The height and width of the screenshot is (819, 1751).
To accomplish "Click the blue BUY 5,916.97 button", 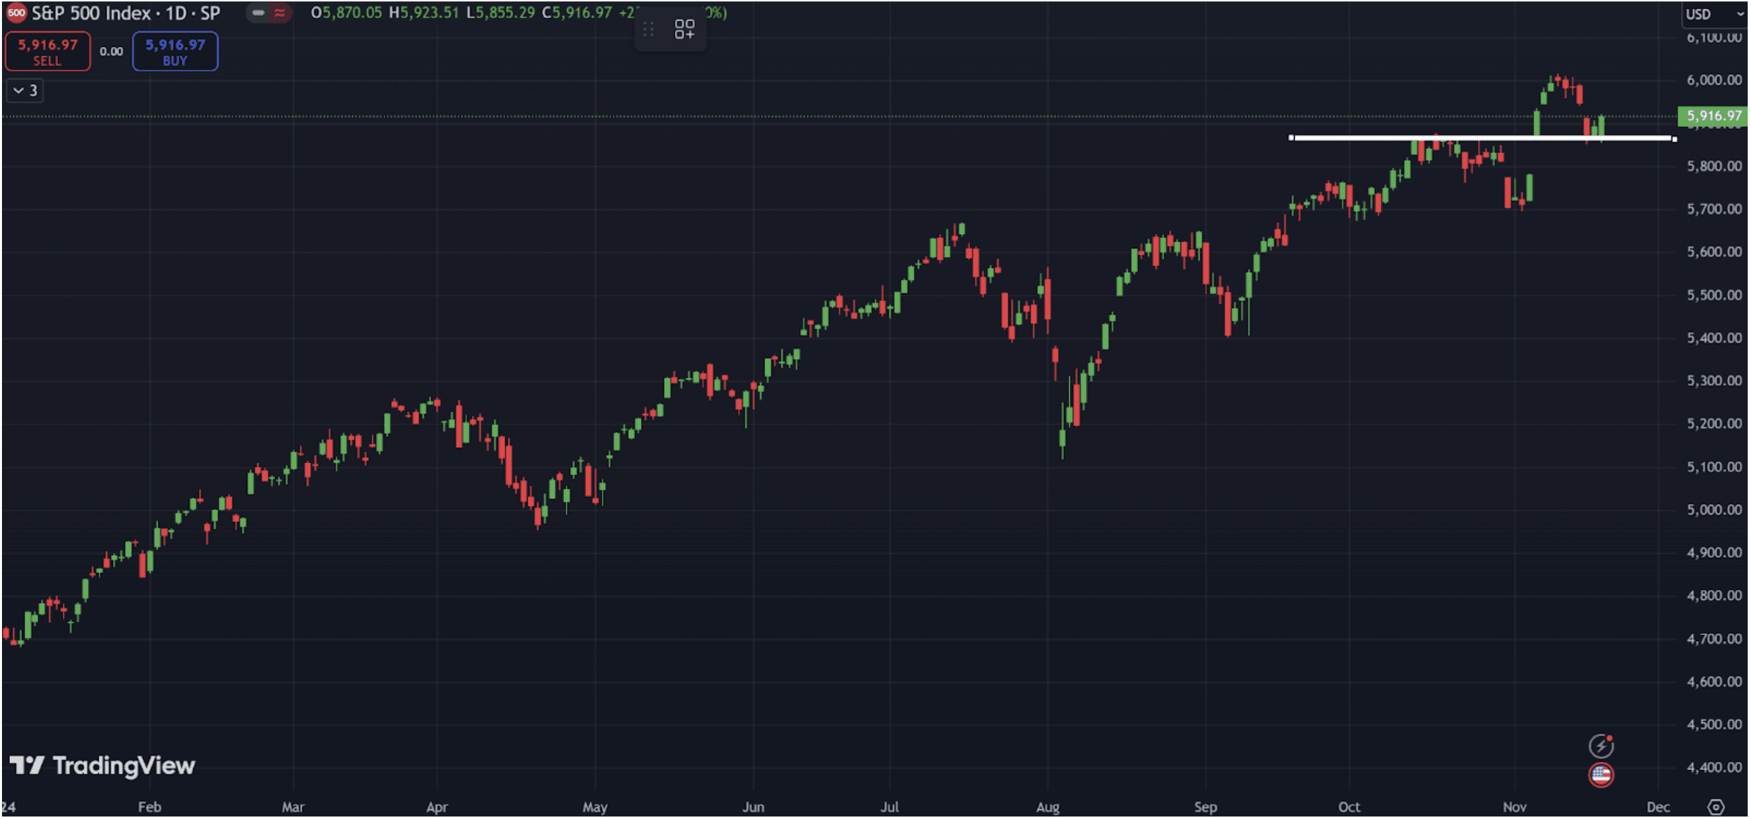I will click(175, 52).
